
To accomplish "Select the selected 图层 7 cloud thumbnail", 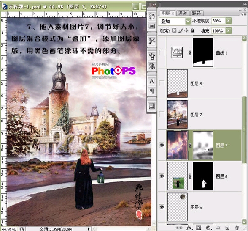I will coord(178,145).
